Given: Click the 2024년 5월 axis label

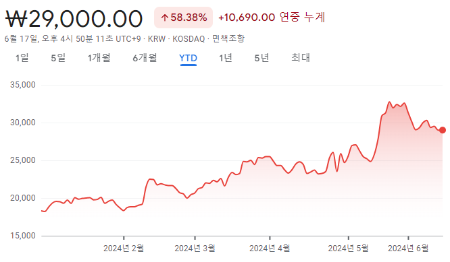Looking at the screenshot, I should (349, 248).
